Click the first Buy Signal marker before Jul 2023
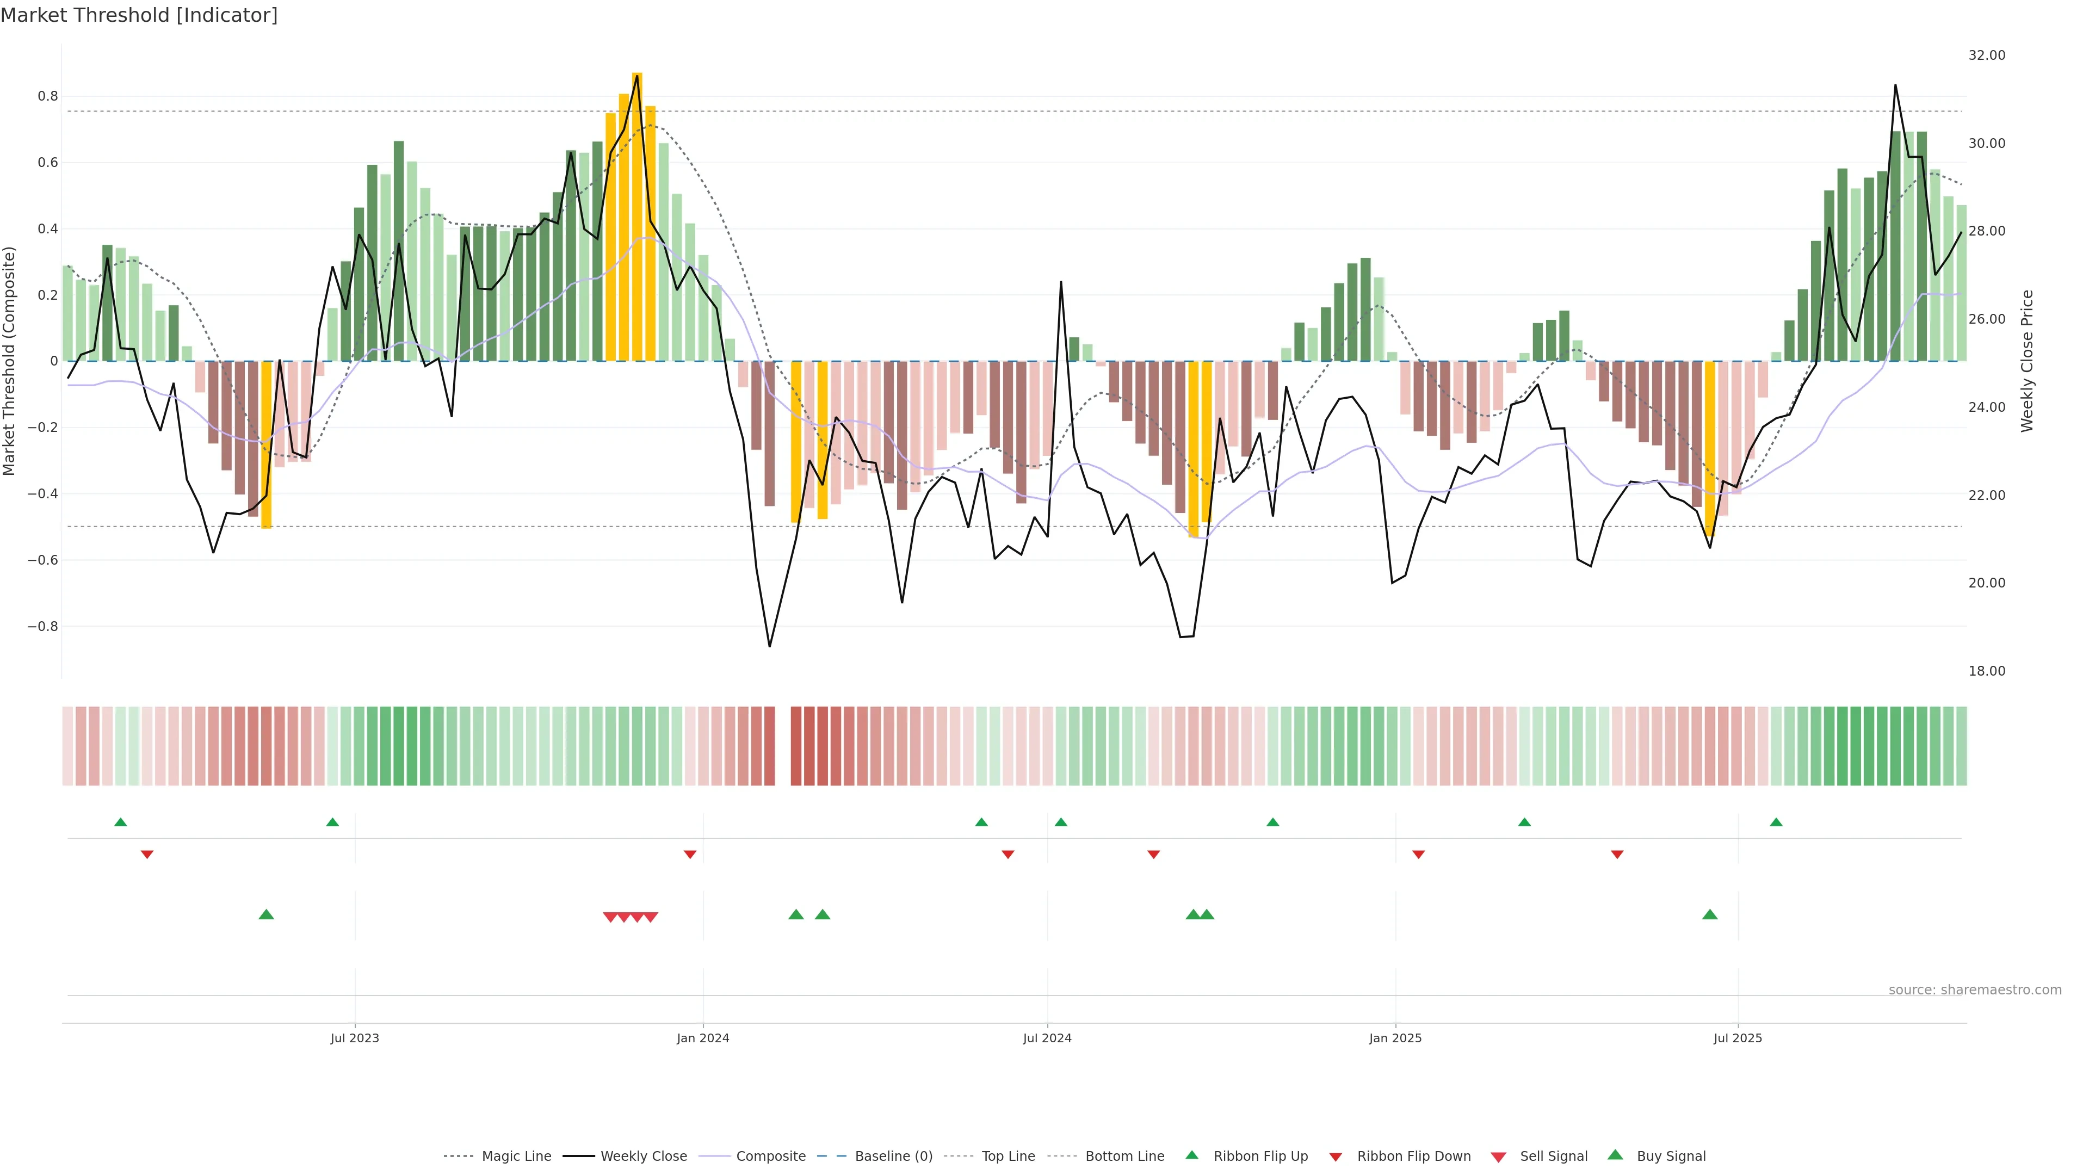This screenshot has height=1175, width=2089. pos(266,914)
